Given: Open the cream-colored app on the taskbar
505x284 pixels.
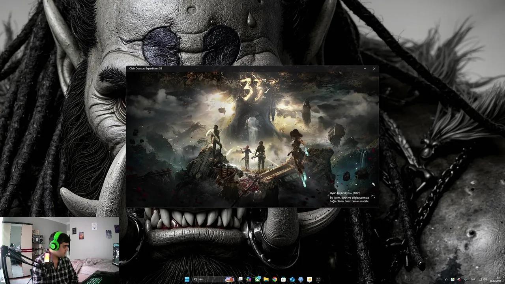Looking at the screenshot, I should pos(309,279).
